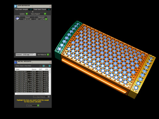Click the Gem Reporter panel icon
Viewport: 159px width, 119px height.
[x=16, y=6]
